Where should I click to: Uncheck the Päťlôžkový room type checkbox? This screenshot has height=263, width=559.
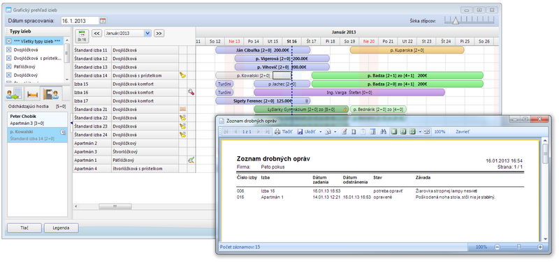coord(9,66)
